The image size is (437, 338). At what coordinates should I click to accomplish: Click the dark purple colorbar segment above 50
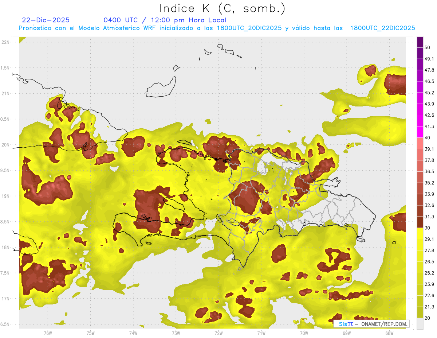(x=420, y=42)
